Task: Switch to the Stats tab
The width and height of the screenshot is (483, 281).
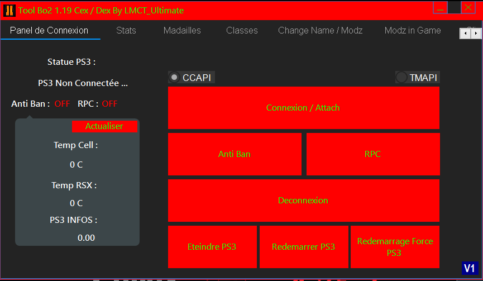Action: click(x=126, y=30)
